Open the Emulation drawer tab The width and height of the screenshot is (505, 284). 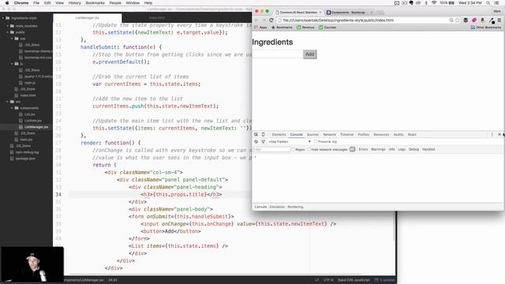277,207
